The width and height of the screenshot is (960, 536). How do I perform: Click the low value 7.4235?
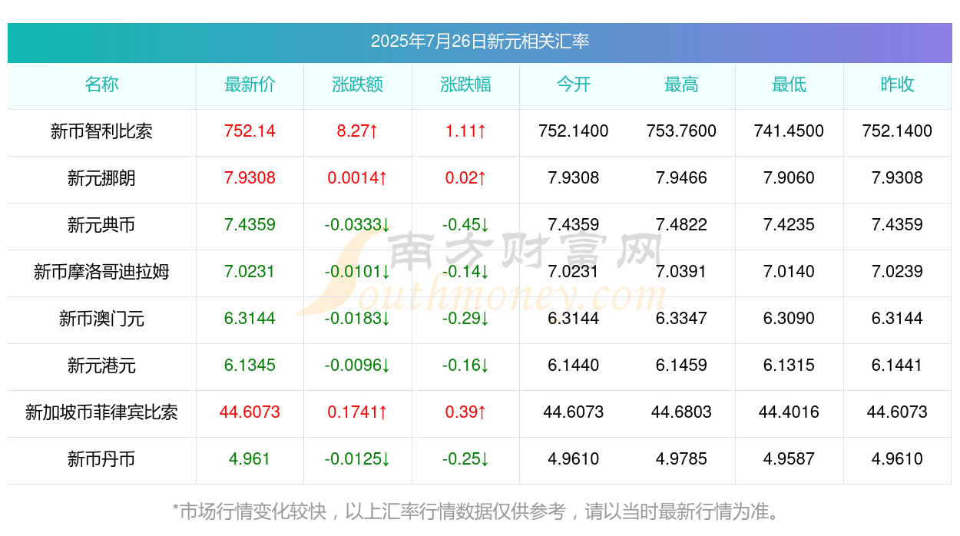click(x=789, y=225)
